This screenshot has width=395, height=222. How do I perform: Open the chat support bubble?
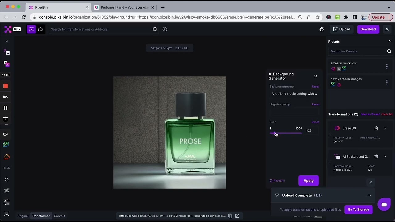pyautogui.click(x=384, y=204)
